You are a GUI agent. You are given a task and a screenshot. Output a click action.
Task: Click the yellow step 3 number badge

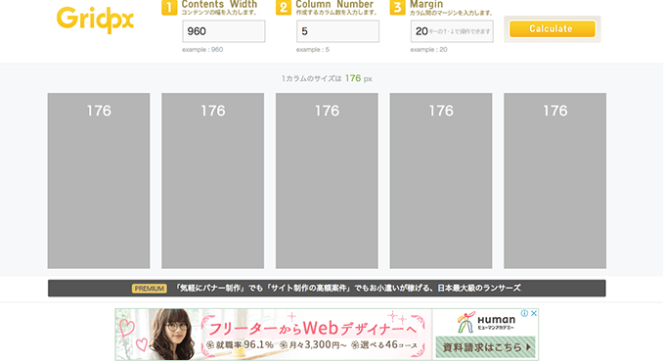(397, 8)
